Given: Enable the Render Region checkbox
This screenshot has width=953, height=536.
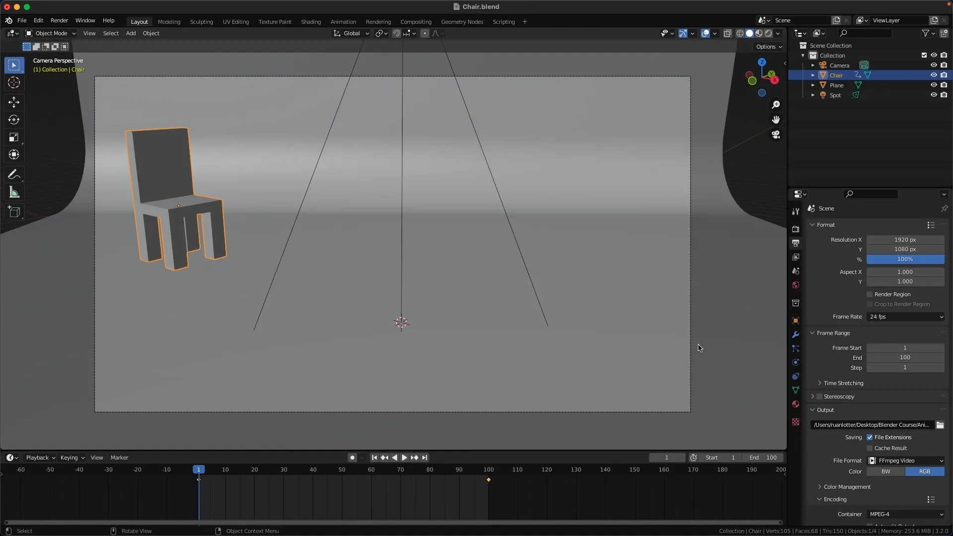Looking at the screenshot, I should pyautogui.click(x=869, y=294).
